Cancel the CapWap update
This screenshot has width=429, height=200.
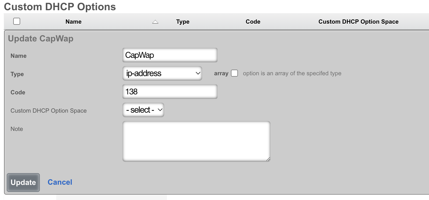(60, 182)
